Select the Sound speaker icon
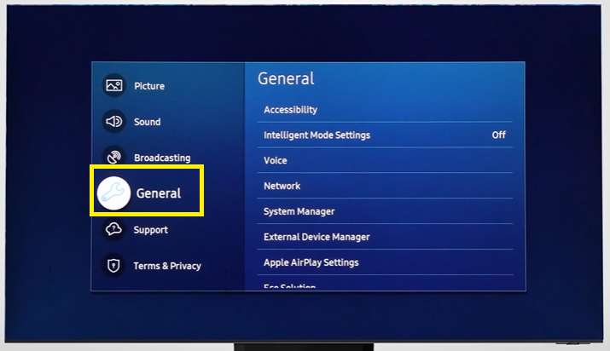Image resolution: width=610 pixels, height=351 pixels. (114, 122)
